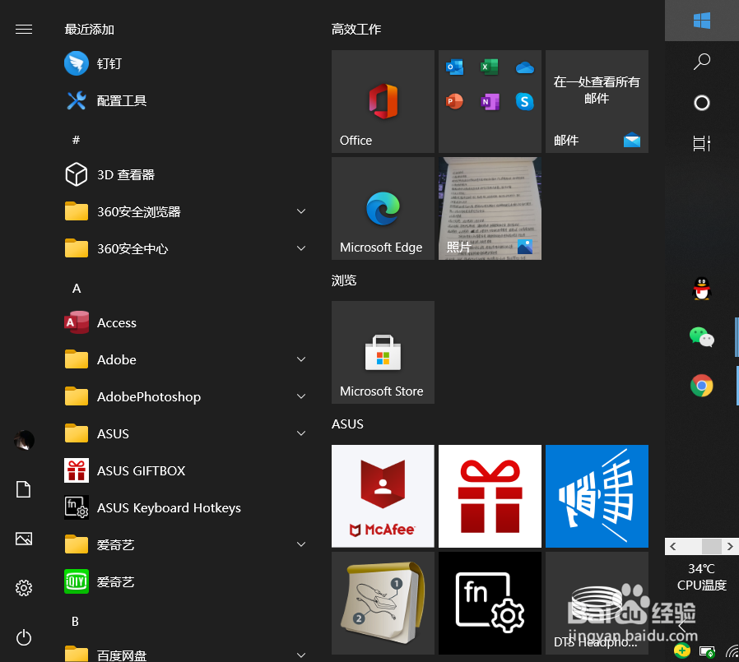Open 3D 查看器 from the app list
The image size is (739, 662).
tap(187, 174)
